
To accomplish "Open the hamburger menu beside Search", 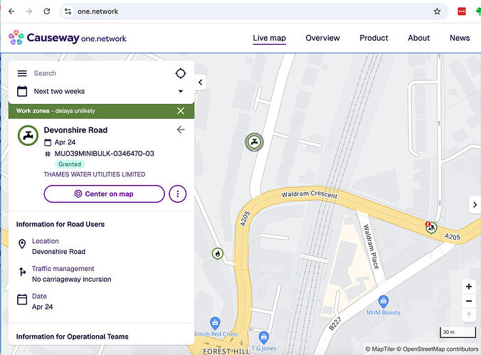I will pyautogui.click(x=22, y=73).
